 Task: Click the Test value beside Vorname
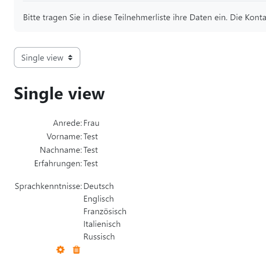[x=90, y=136]
